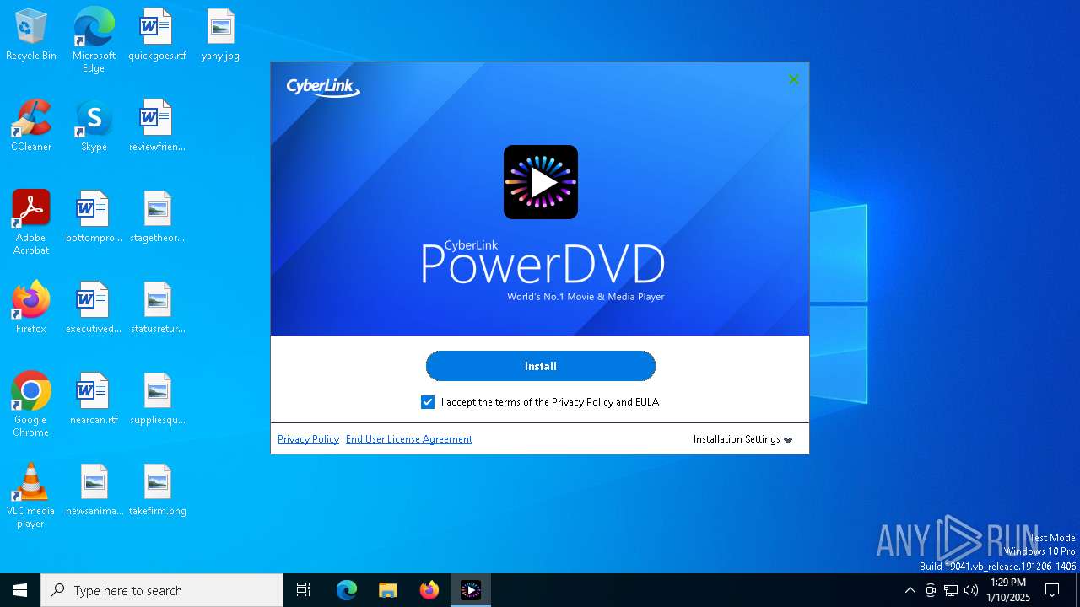Select the executived... document icon
This screenshot has width=1080, height=607.
tap(94, 309)
